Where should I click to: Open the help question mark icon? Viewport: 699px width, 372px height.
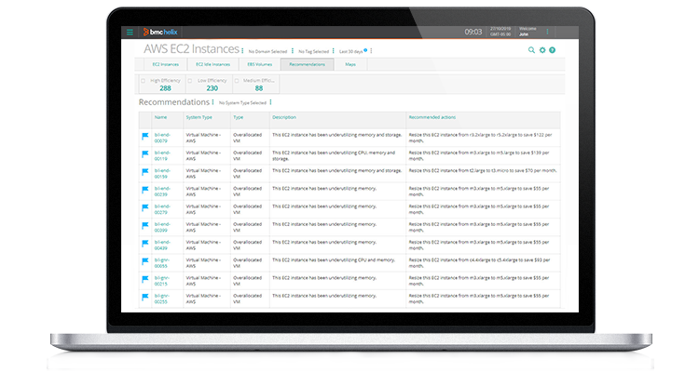point(553,50)
